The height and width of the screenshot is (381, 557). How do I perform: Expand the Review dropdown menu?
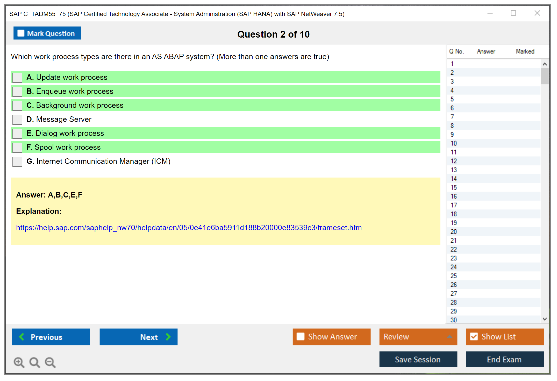coord(449,337)
